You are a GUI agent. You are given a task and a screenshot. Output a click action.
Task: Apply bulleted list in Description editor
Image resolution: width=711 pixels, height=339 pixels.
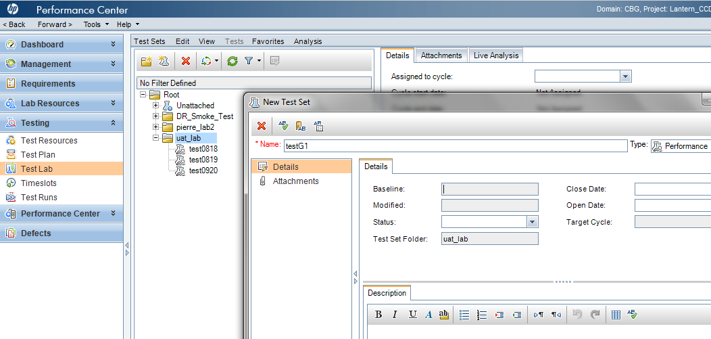click(x=464, y=315)
